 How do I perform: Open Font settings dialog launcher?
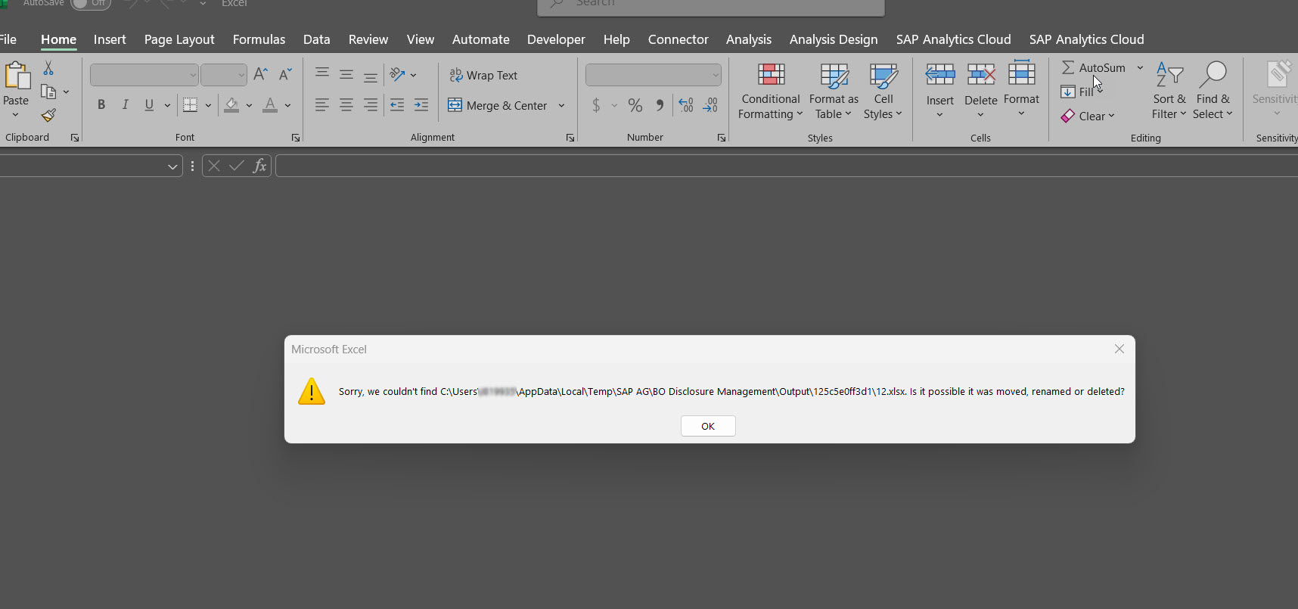click(x=296, y=138)
